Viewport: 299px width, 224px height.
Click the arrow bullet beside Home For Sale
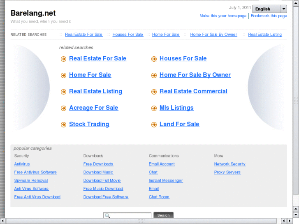(x=63, y=75)
